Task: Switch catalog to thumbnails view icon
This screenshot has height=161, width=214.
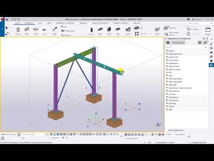Action: pos(168,42)
